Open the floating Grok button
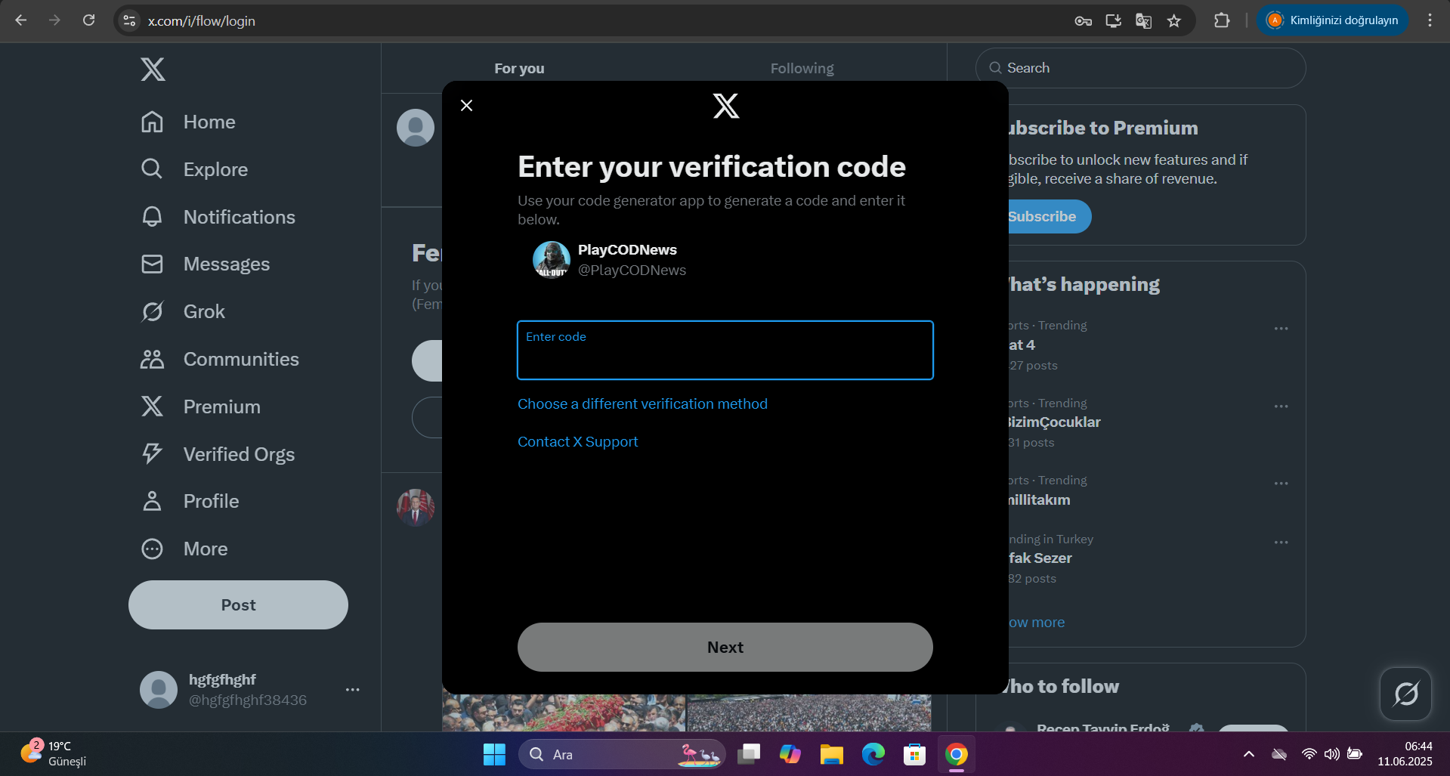Viewport: 1450px width, 776px height. click(1405, 694)
